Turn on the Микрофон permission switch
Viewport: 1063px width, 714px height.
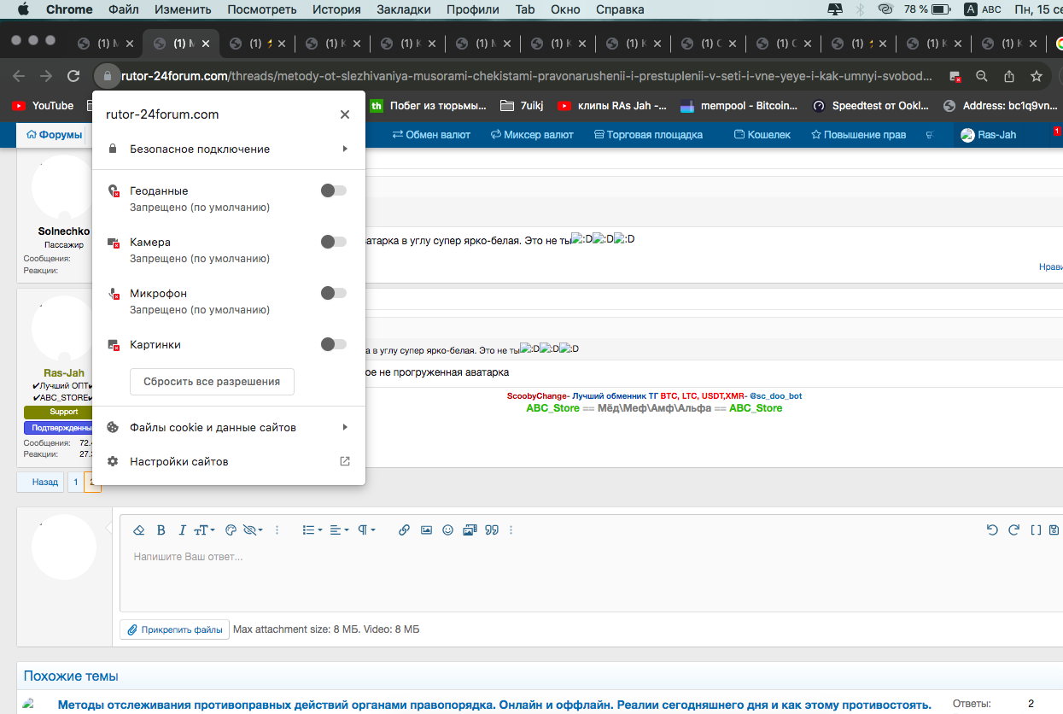(x=333, y=294)
